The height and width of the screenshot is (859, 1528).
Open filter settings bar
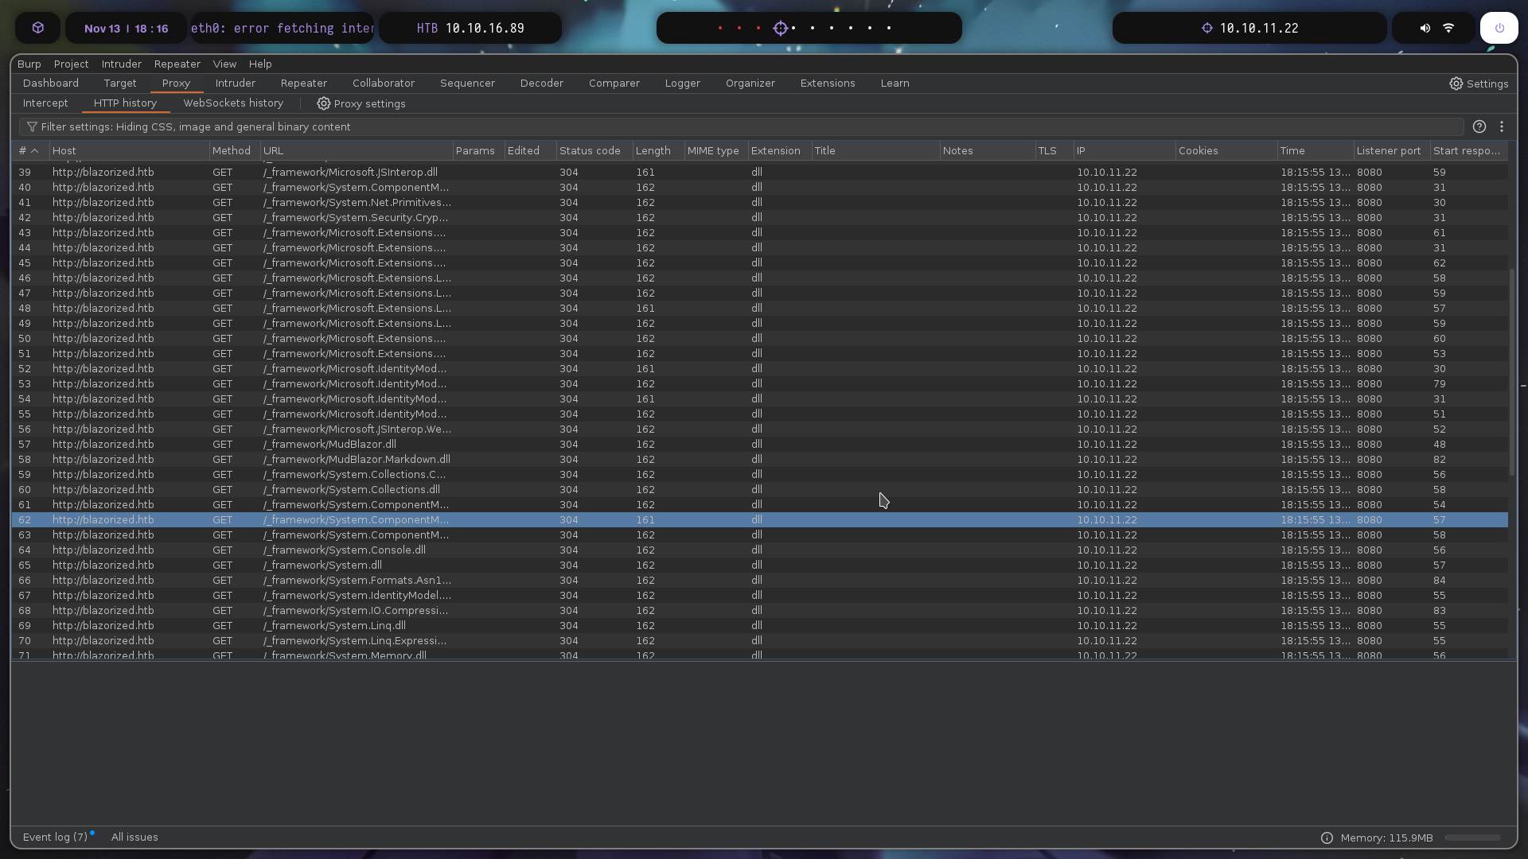[x=741, y=126]
